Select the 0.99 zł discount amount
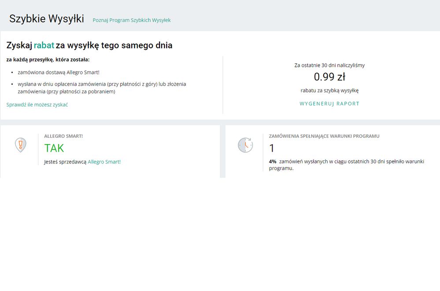440x291 pixels. pos(329,77)
